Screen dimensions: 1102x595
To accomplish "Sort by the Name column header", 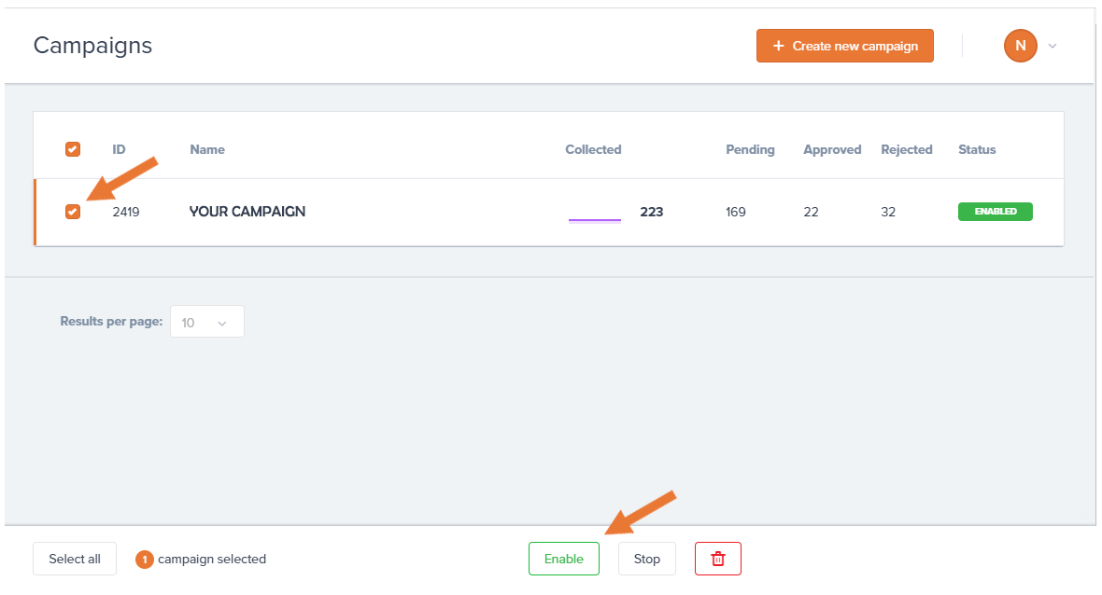I will coord(206,149).
